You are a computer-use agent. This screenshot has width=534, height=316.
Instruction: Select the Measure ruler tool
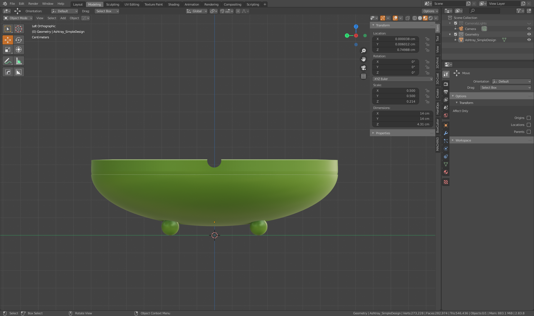point(19,61)
